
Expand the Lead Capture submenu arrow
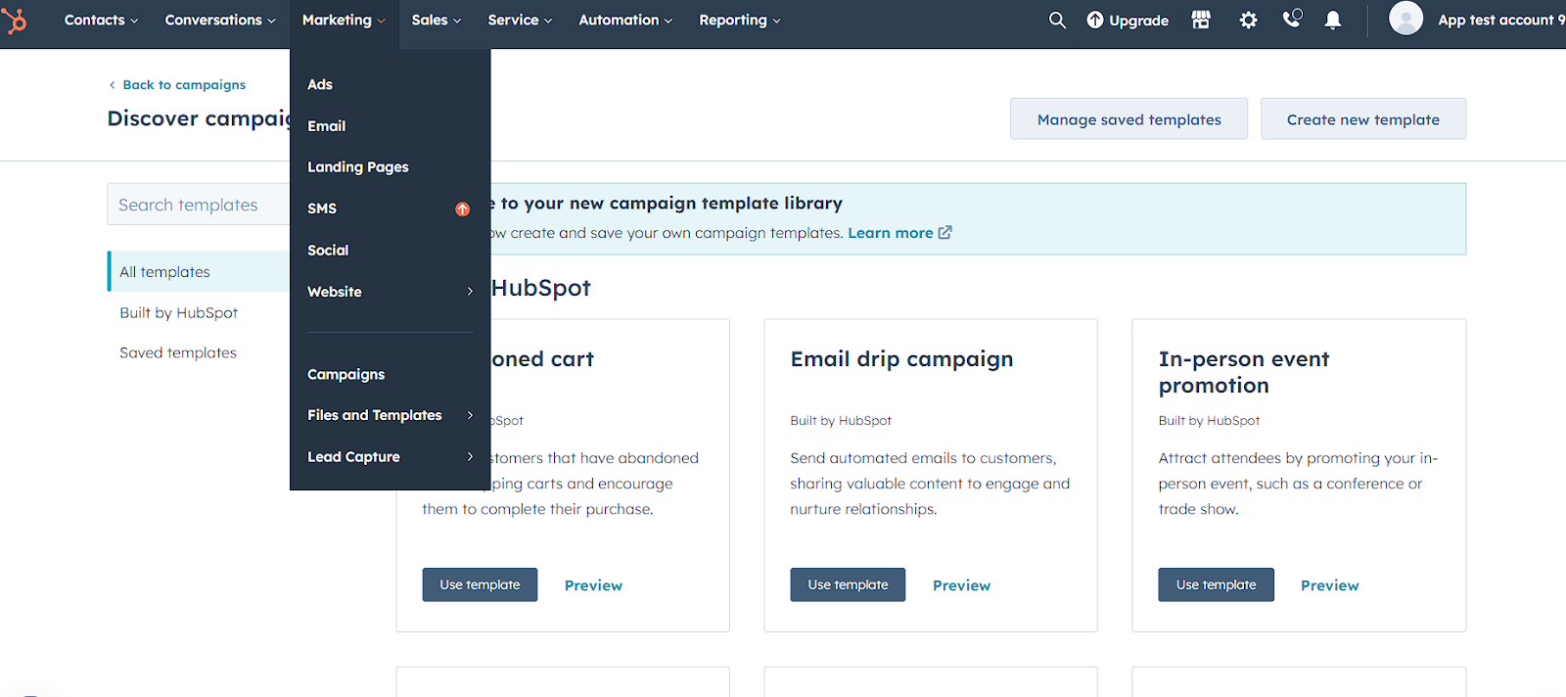point(470,457)
